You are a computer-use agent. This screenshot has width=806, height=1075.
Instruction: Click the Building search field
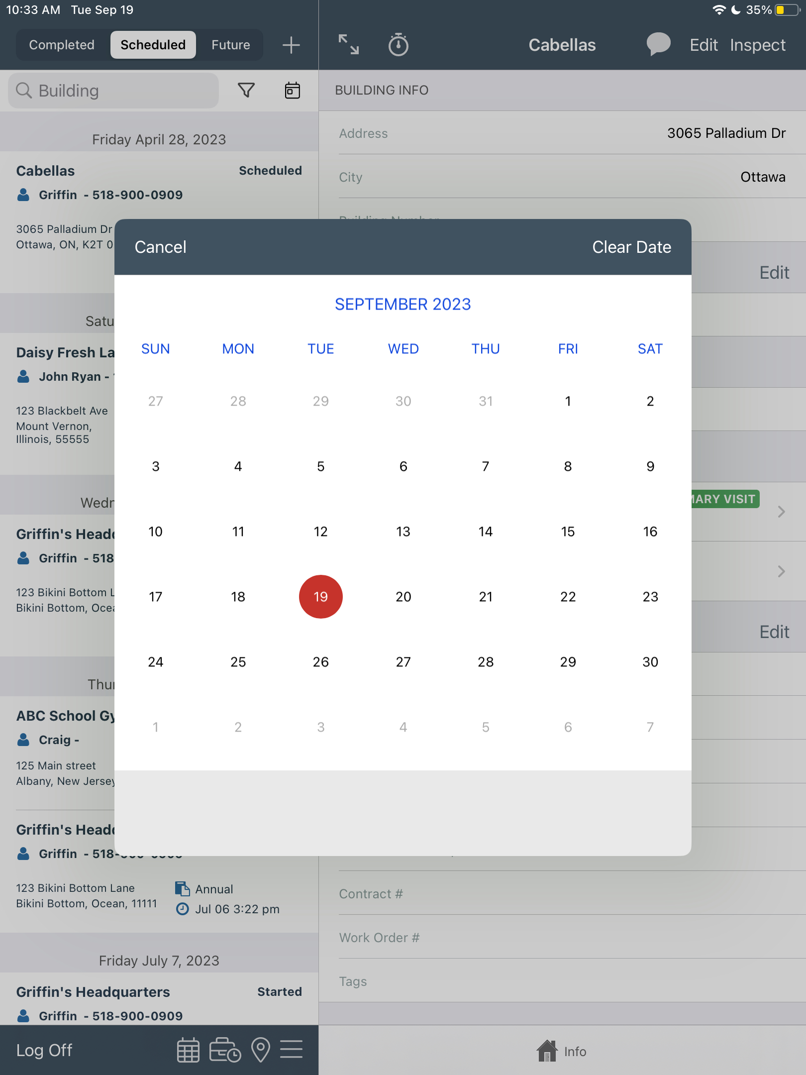click(x=113, y=91)
